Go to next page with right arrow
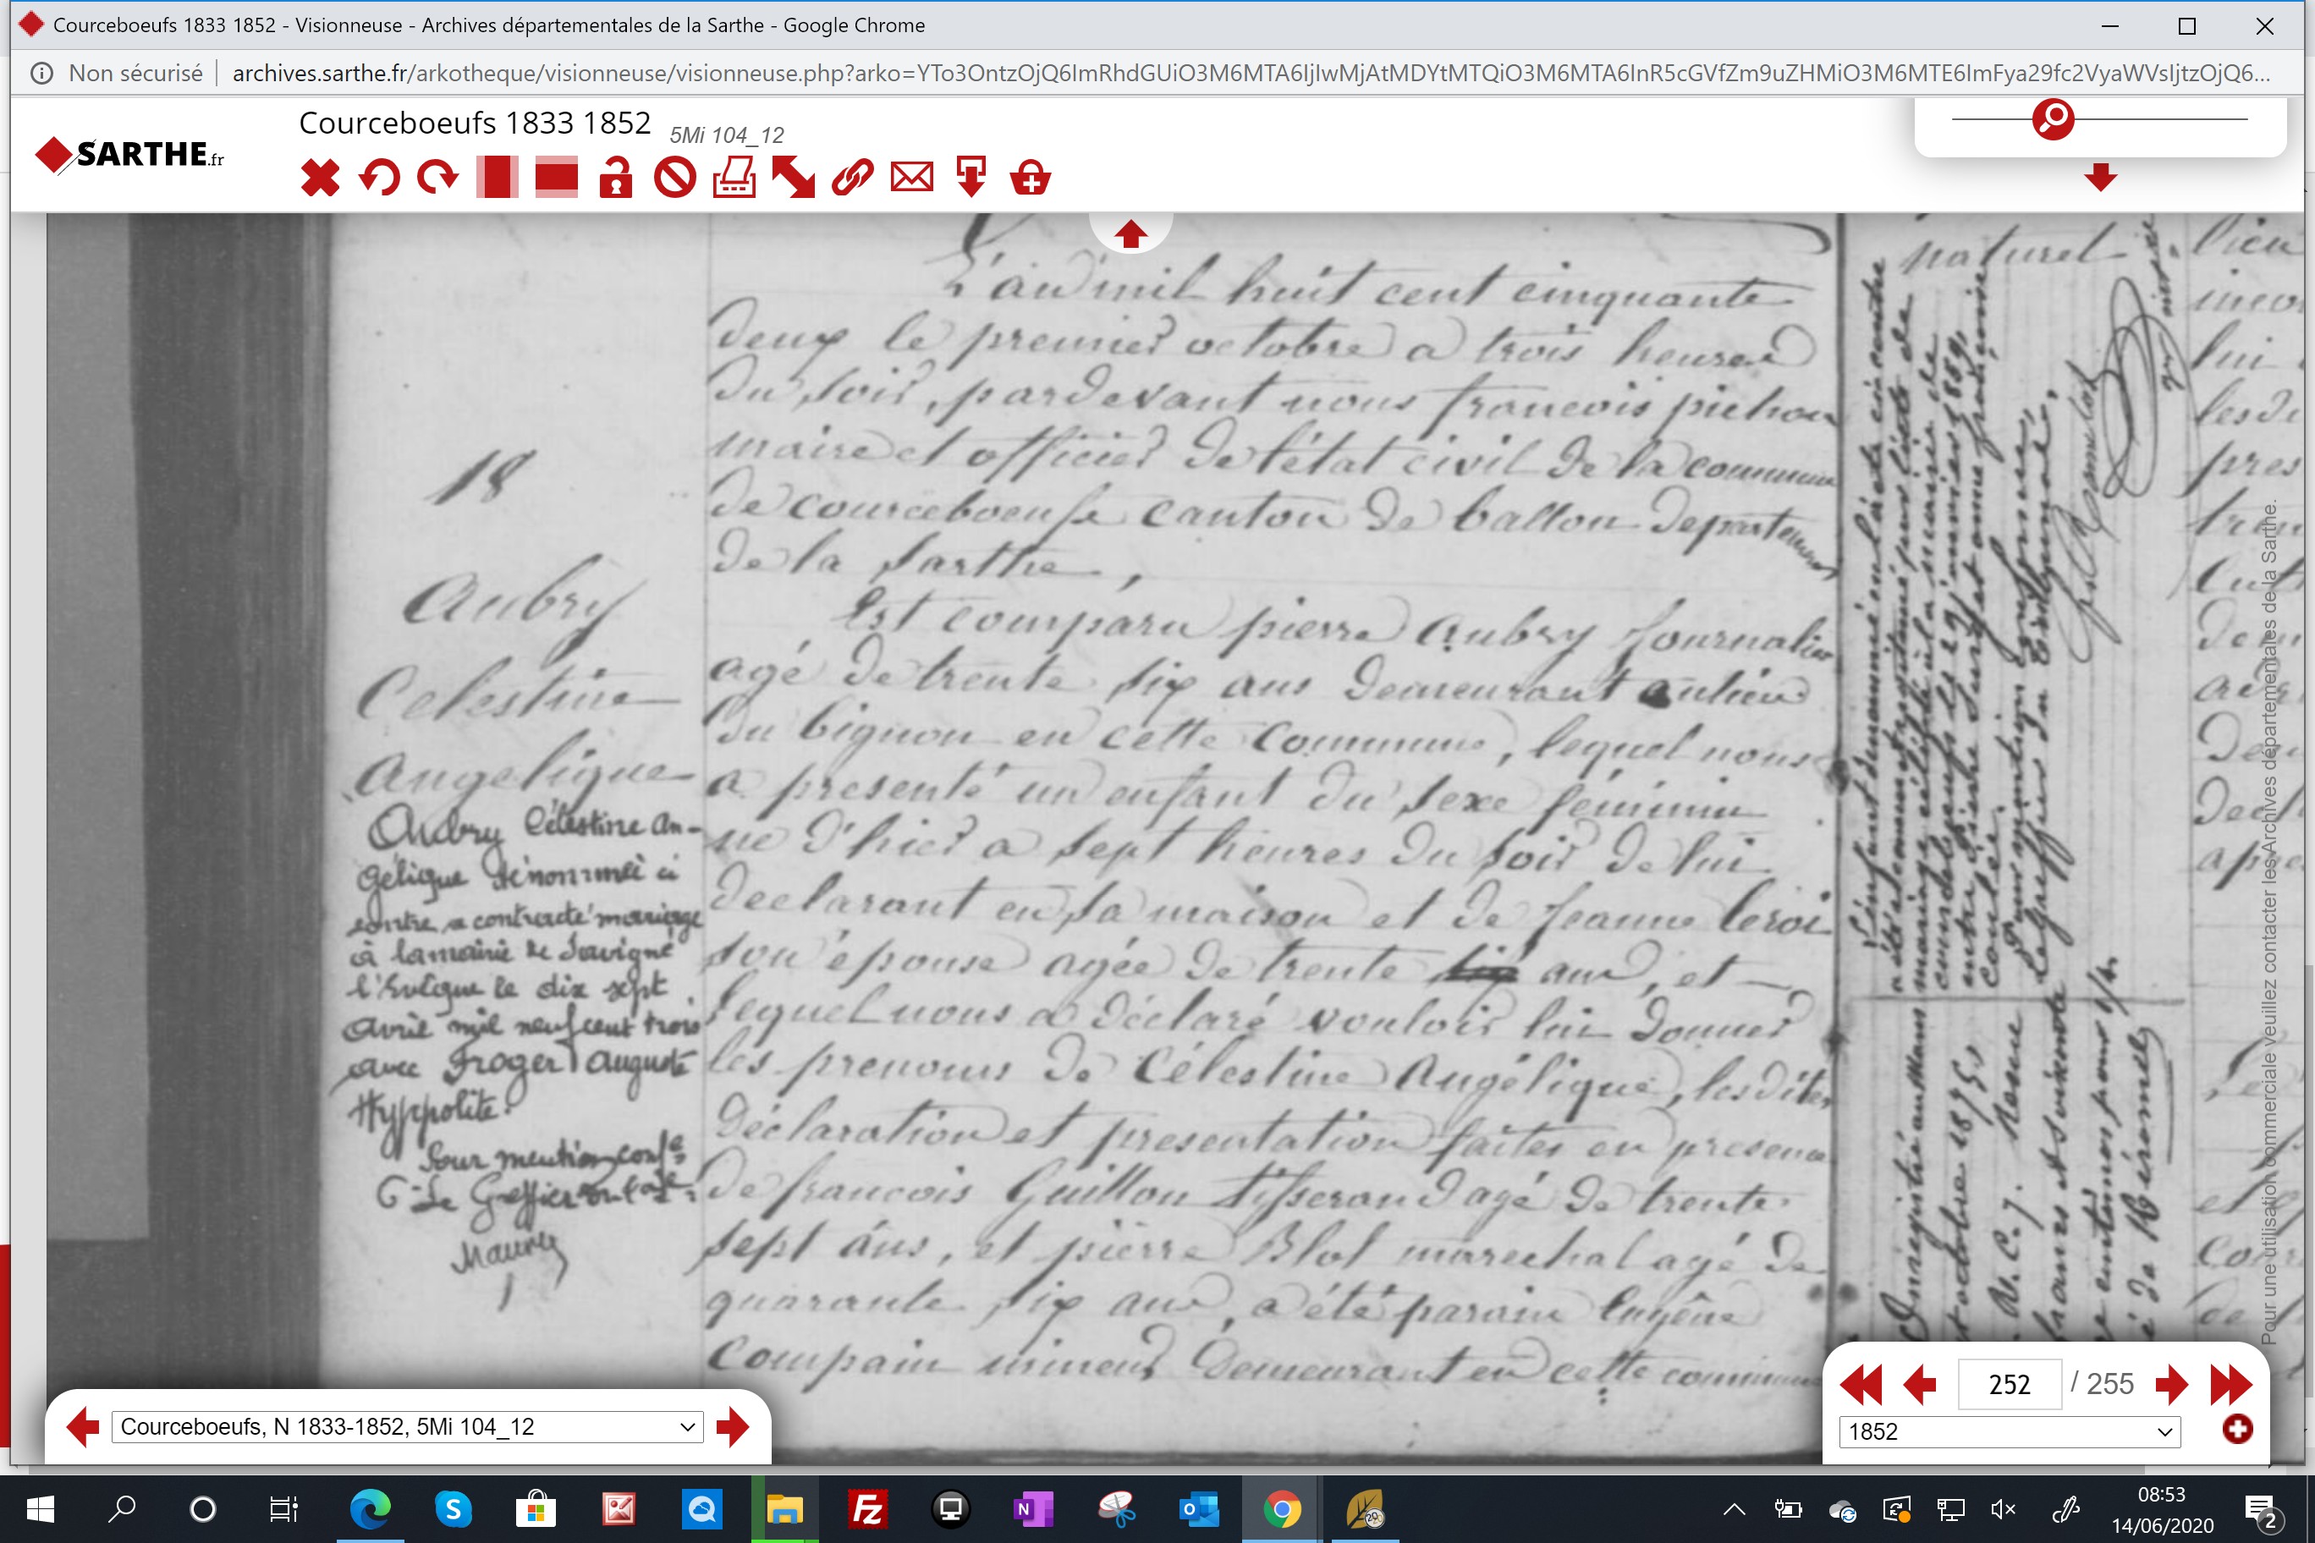This screenshot has width=2315, height=1543. pyautogui.click(x=2171, y=1385)
